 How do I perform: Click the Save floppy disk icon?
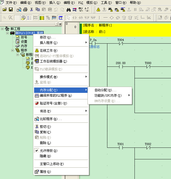[x=11, y=10]
